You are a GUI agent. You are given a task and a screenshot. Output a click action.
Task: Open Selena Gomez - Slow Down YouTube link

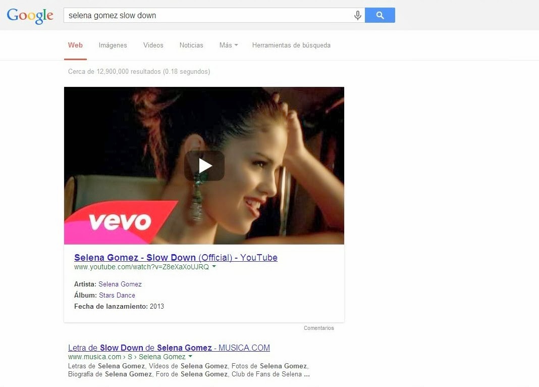coord(176,257)
